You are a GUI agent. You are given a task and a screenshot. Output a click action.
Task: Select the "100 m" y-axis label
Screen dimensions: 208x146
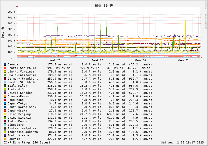pyautogui.click(x=11, y=52)
